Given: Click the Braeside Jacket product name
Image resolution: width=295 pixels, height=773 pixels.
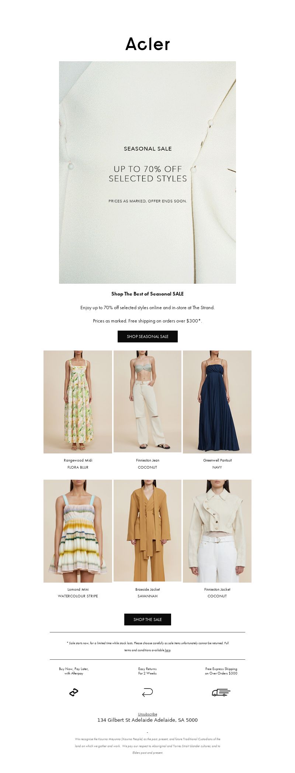Looking at the screenshot, I should [x=147, y=589].
